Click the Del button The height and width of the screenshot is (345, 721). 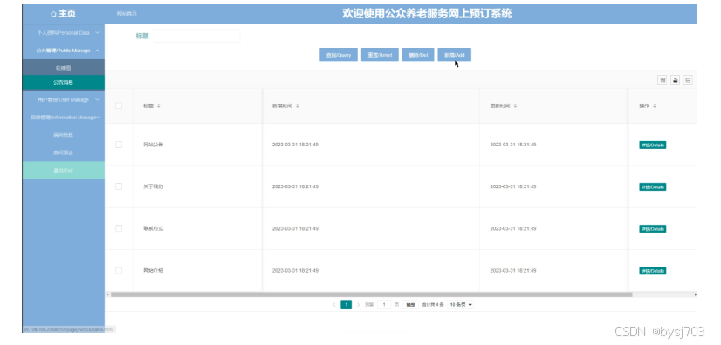[x=418, y=55]
